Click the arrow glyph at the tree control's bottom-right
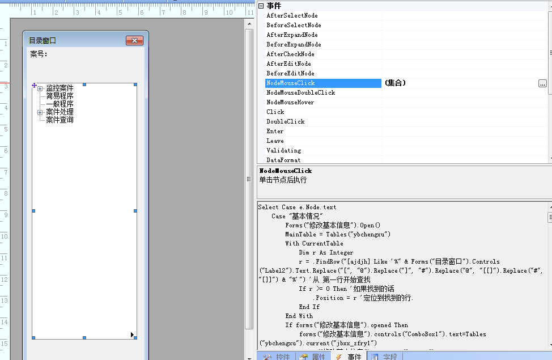 133,335
